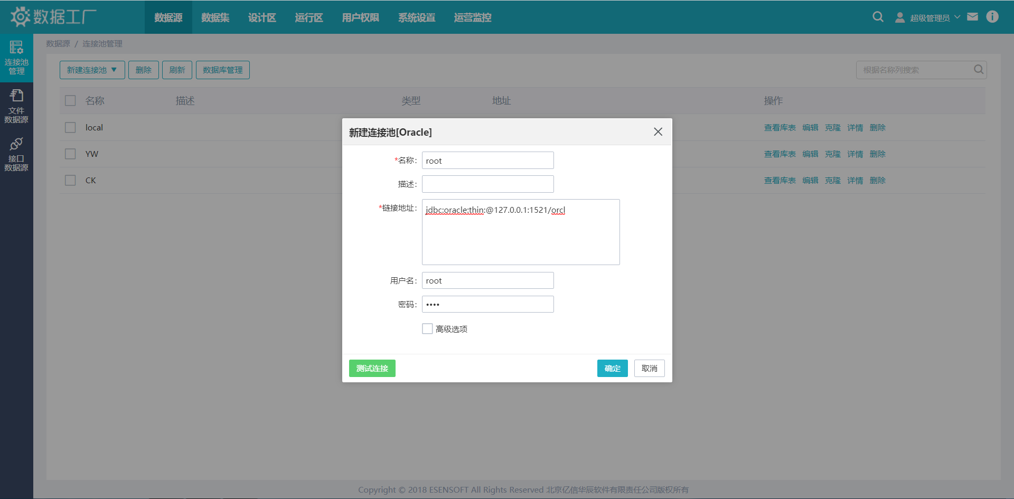Tick the checkbox for the local row

70,127
